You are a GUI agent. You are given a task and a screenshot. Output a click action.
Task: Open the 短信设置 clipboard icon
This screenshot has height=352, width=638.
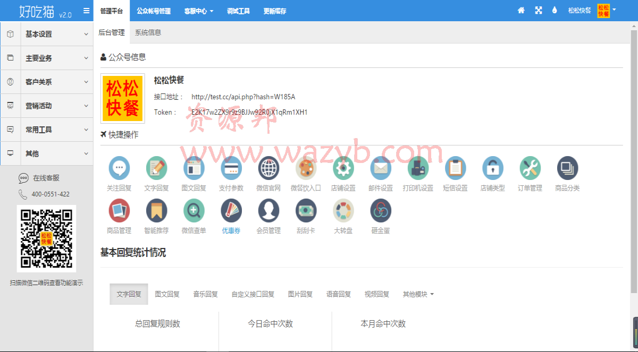(x=455, y=168)
